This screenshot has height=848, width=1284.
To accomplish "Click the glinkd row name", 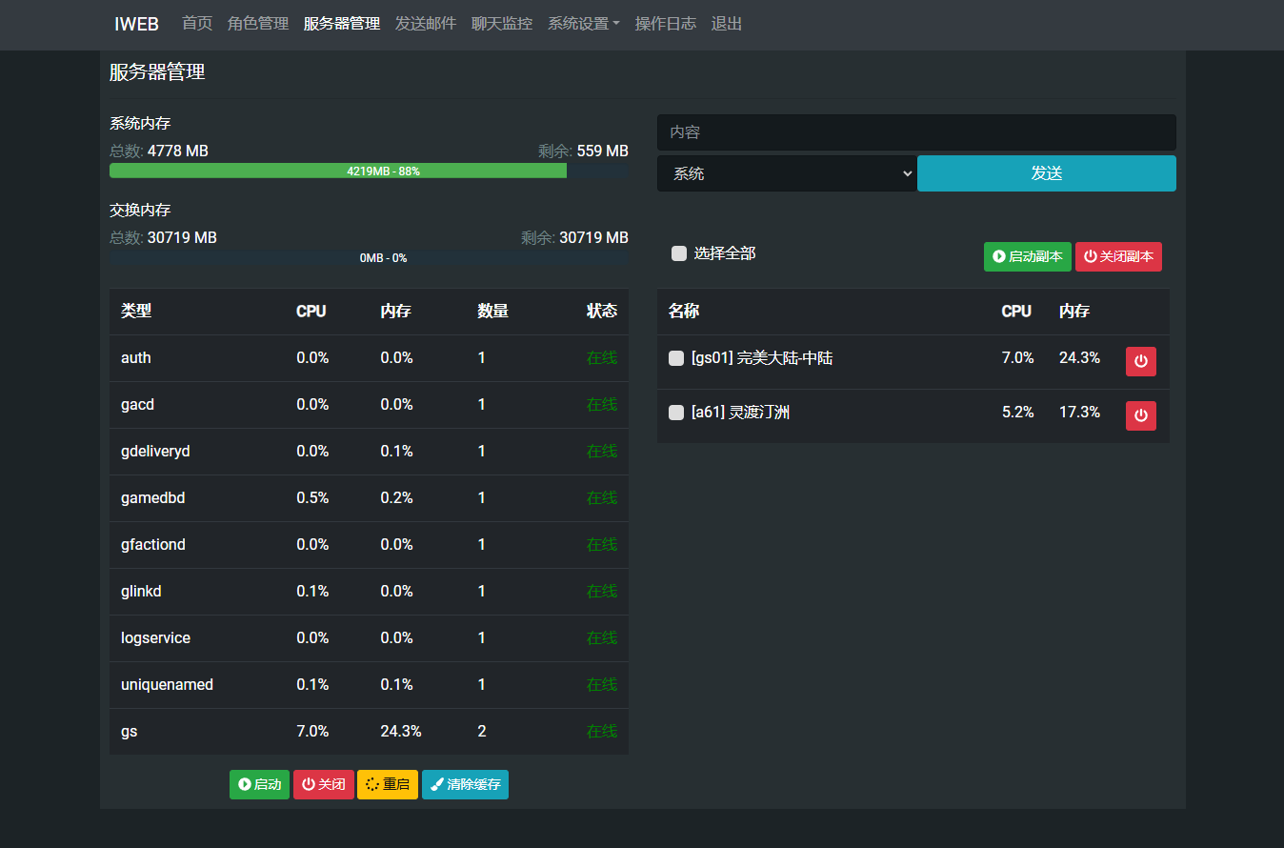I will point(141,592).
